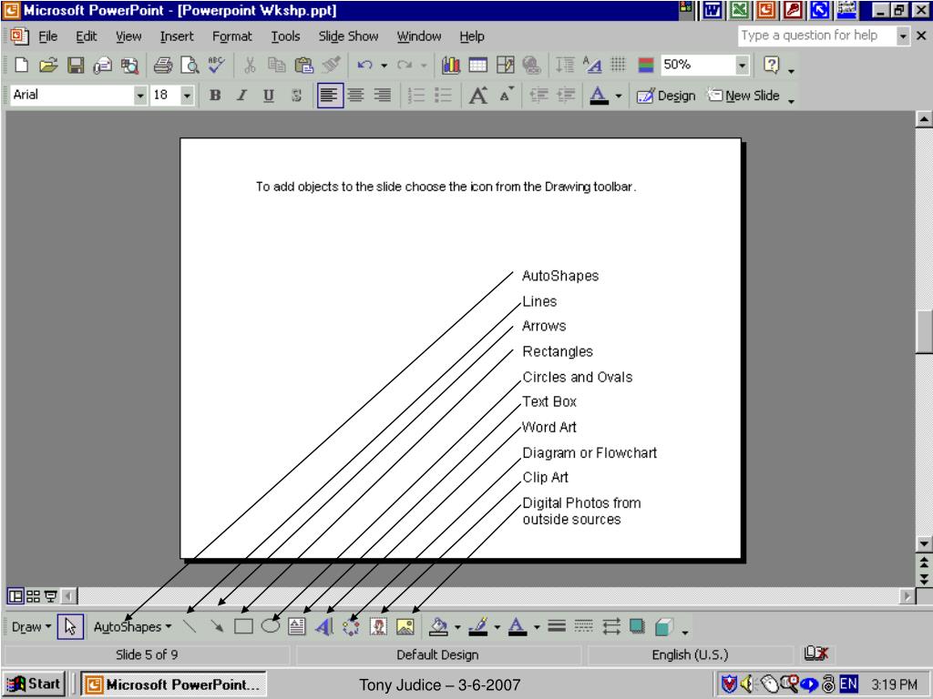This screenshot has height=699, width=933.
Task: Open the File menu
Action: (x=47, y=36)
